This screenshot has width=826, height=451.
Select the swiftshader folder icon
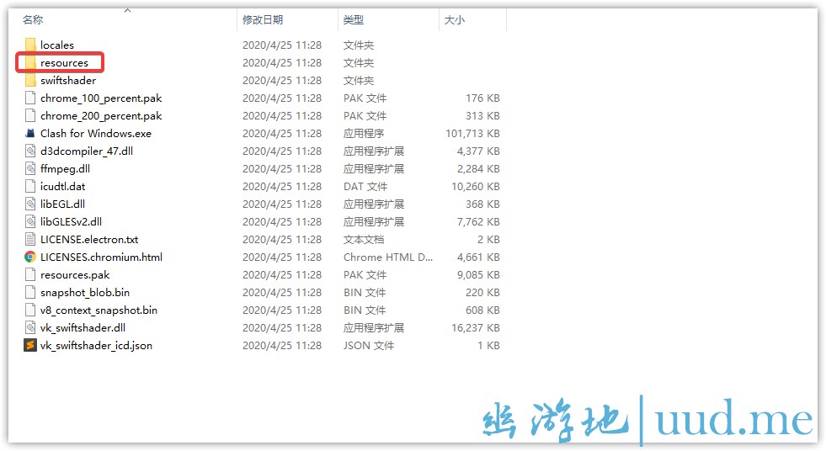(x=30, y=81)
